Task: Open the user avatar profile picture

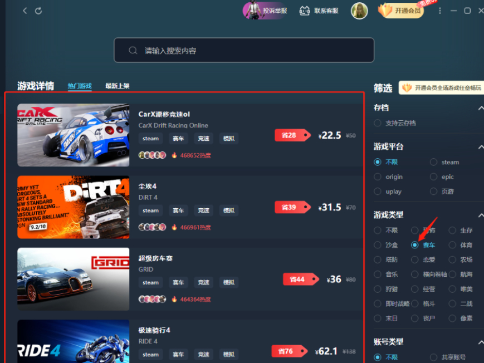Action: point(359,11)
